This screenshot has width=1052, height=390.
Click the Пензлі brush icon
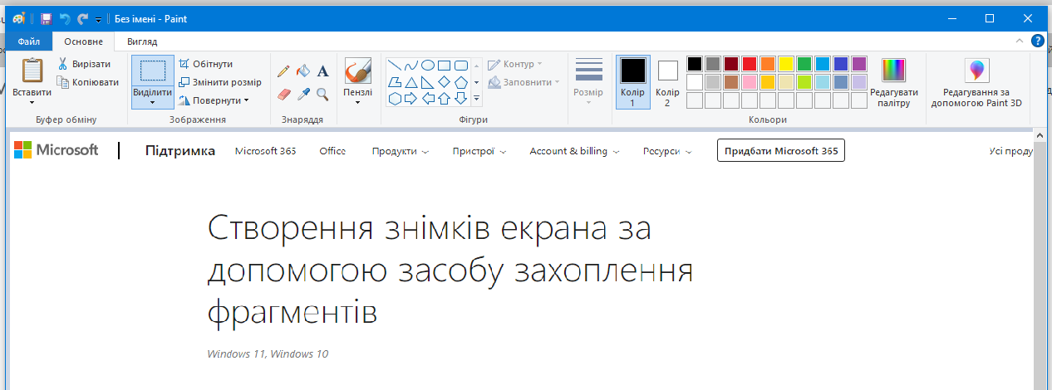point(357,71)
